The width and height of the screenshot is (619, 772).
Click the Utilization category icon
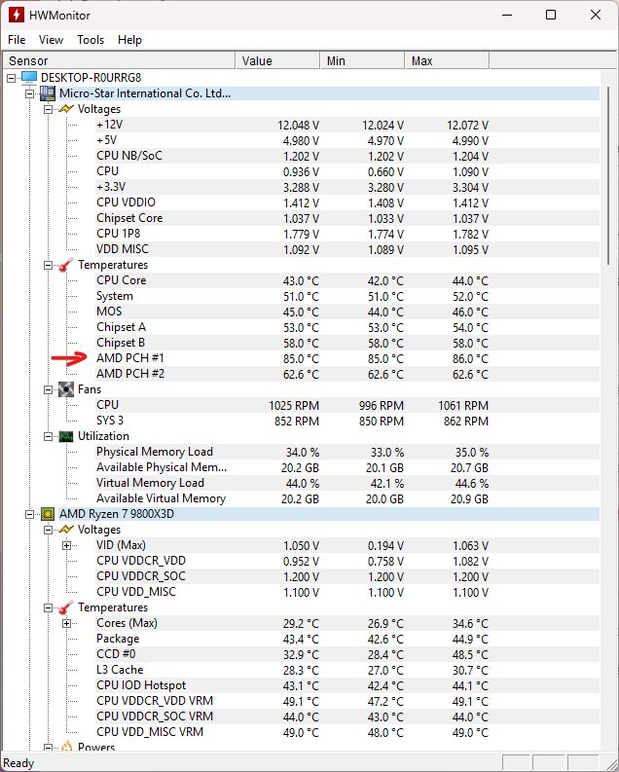pyautogui.click(x=65, y=436)
